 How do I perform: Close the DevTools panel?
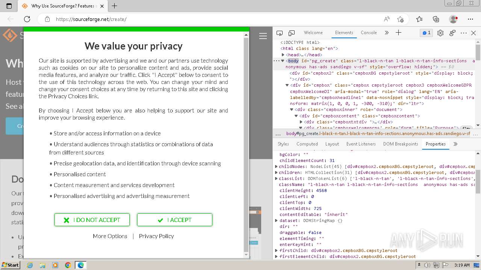click(x=473, y=33)
